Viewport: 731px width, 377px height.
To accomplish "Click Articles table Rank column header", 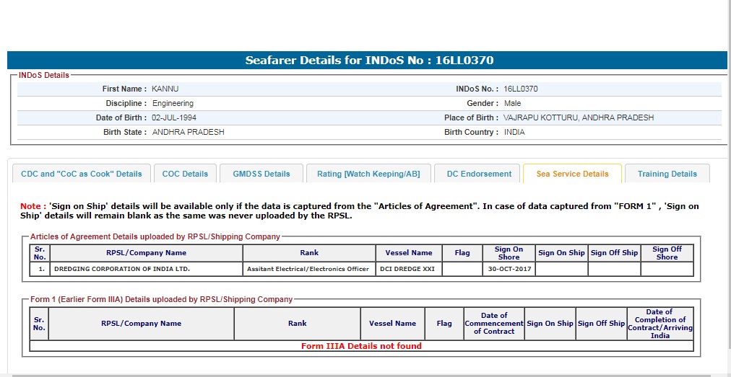I will click(309, 253).
